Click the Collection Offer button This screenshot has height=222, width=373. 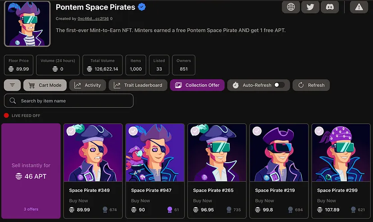click(197, 85)
